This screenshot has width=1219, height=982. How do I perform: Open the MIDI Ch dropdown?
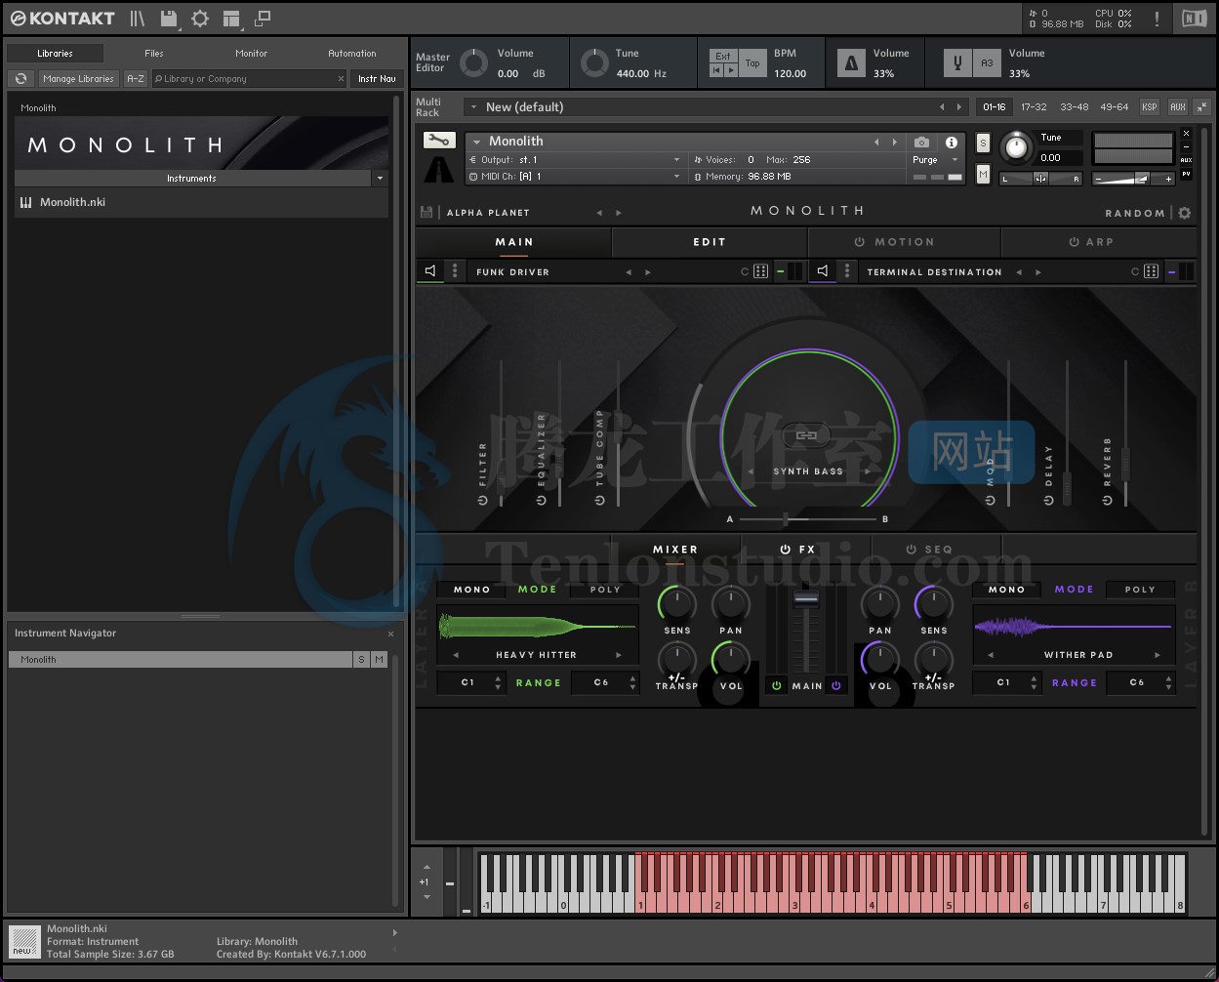click(x=676, y=177)
